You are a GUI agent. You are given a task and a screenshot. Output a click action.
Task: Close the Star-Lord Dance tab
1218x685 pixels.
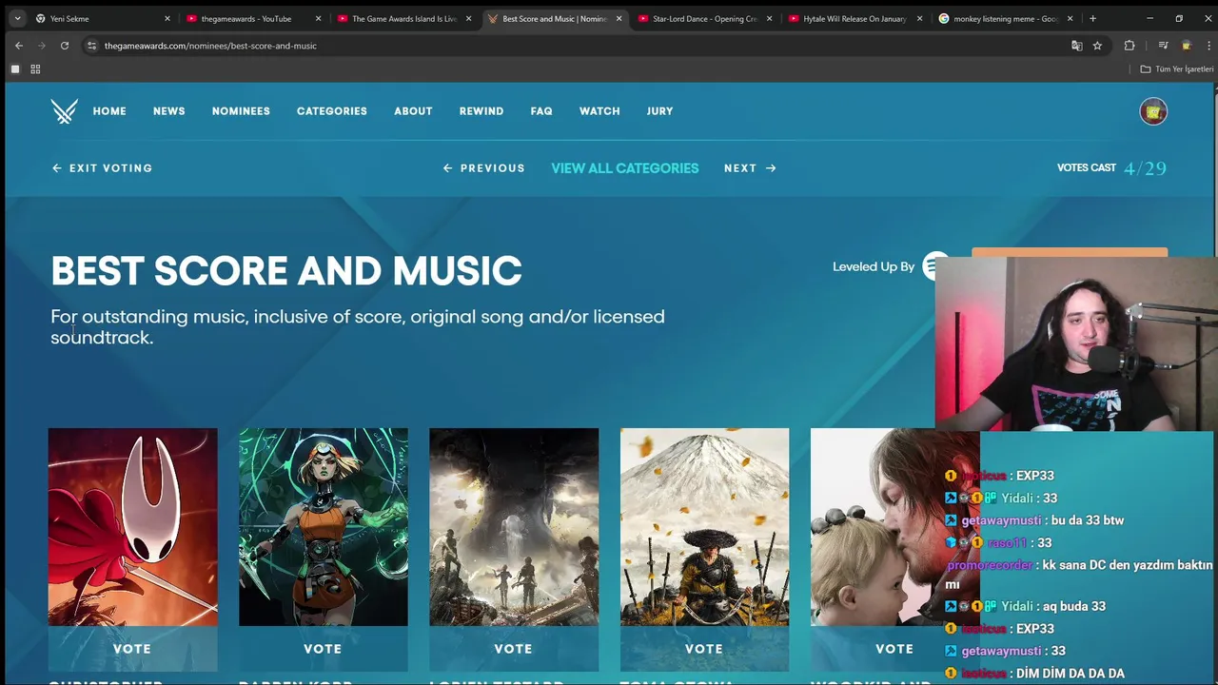pos(770,18)
